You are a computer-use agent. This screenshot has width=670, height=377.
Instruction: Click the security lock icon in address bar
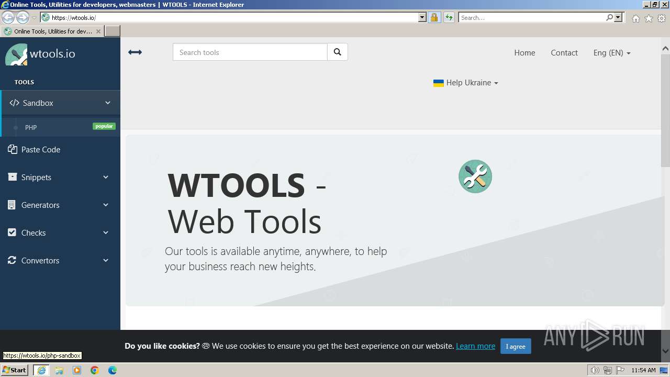[434, 17]
